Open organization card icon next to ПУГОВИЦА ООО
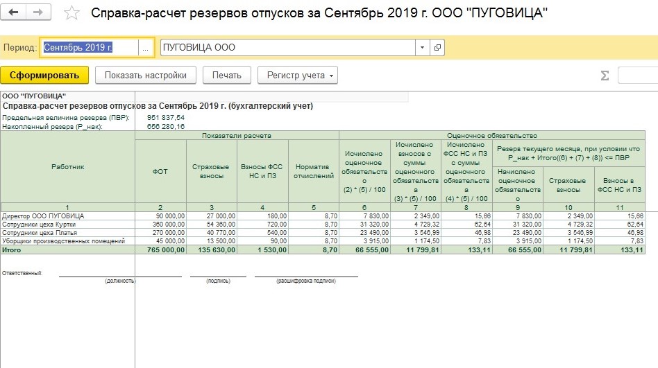The width and height of the screenshot is (658, 368). 437,48
